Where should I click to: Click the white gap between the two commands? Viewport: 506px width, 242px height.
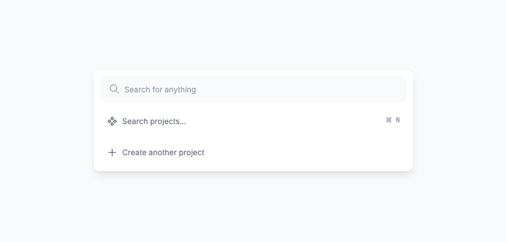point(253,137)
